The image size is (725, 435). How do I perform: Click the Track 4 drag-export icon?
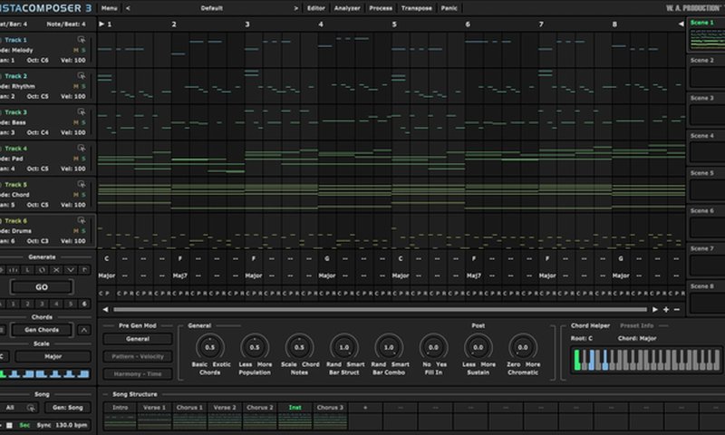pos(82,149)
